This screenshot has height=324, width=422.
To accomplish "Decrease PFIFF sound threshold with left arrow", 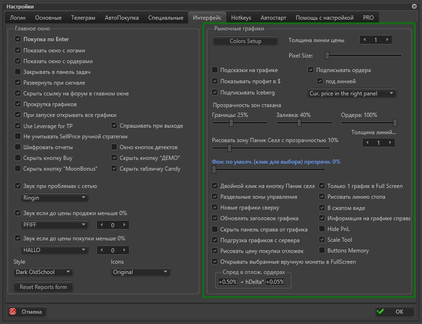I will point(102,225).
